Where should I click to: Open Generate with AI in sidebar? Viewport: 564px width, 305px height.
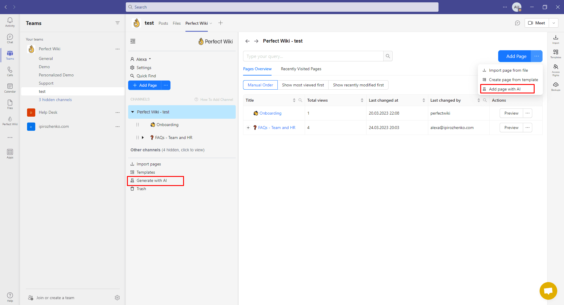point(152,180)
